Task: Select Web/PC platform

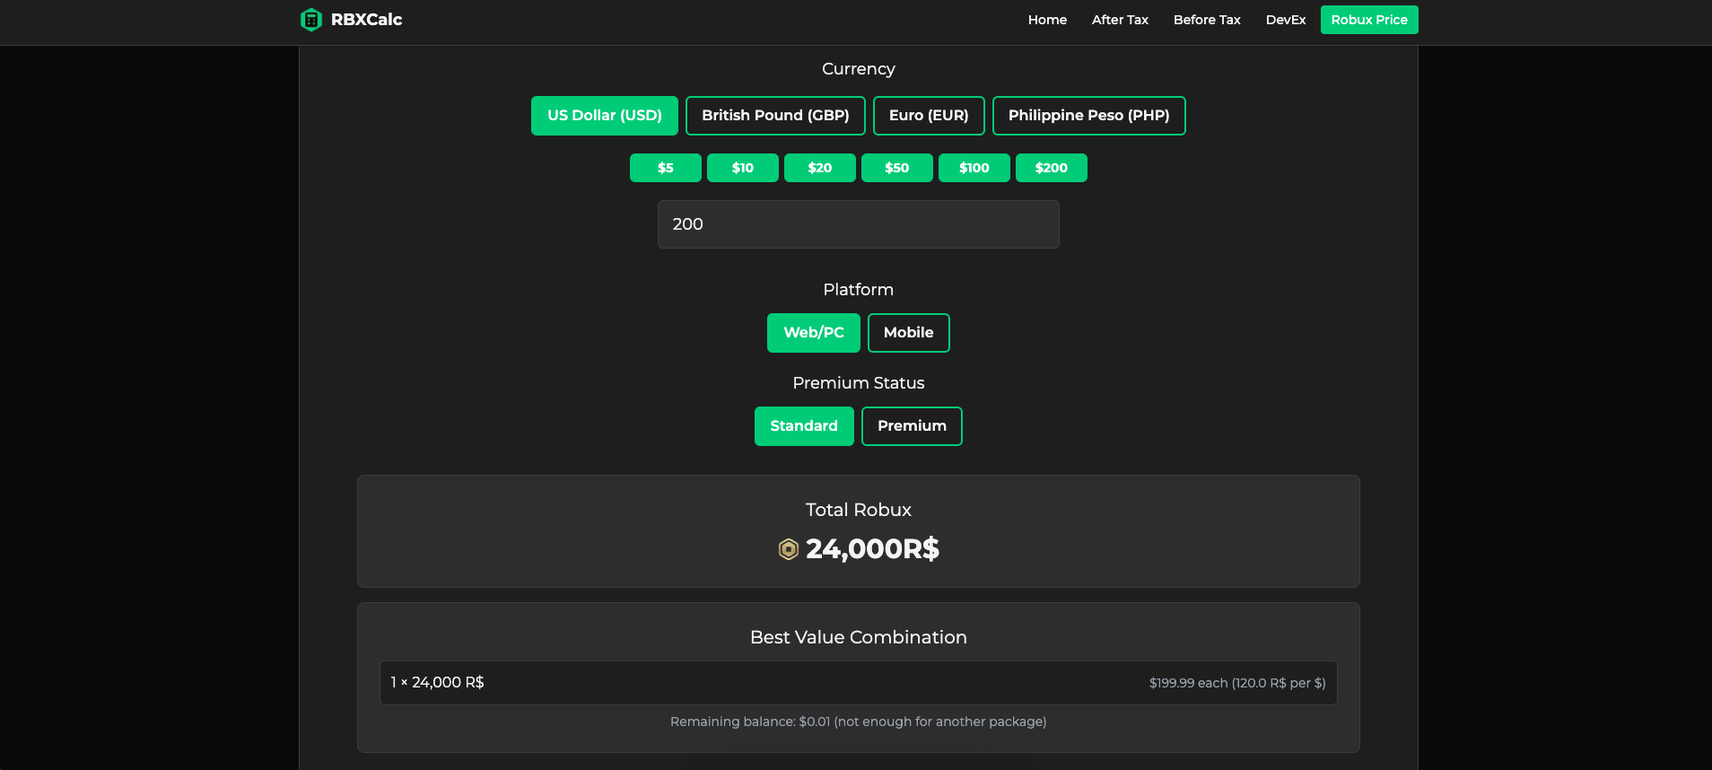Action: pyautogui.click(x=814, y=333)
